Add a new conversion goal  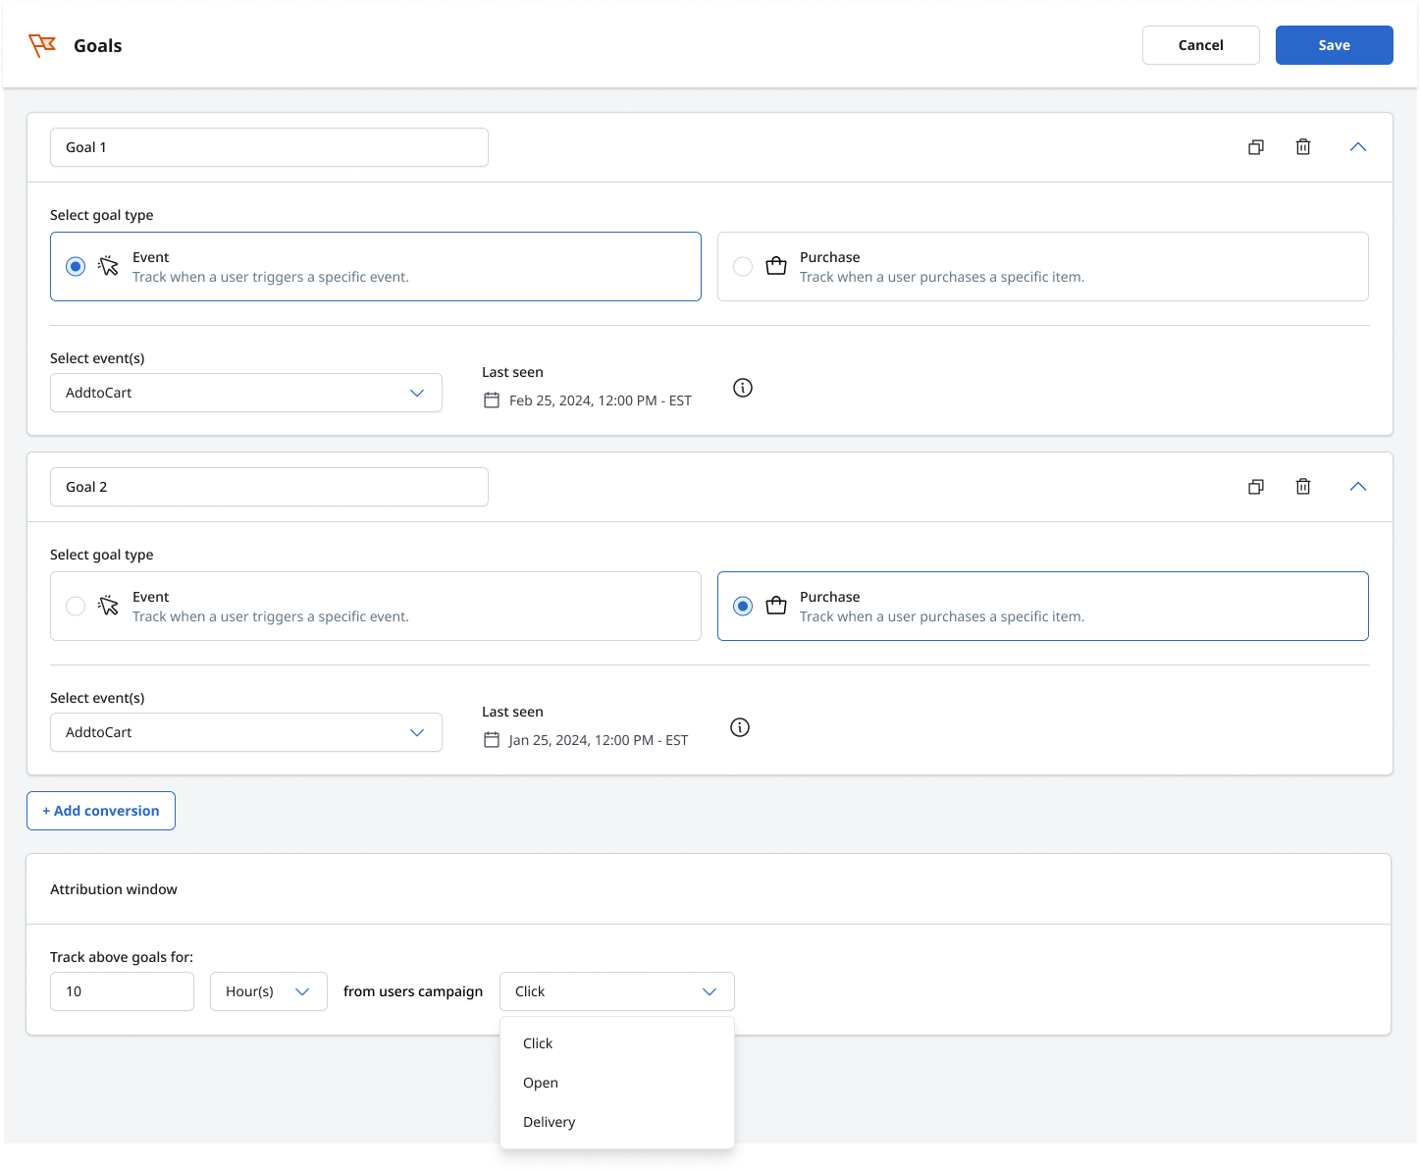[101, 811]
